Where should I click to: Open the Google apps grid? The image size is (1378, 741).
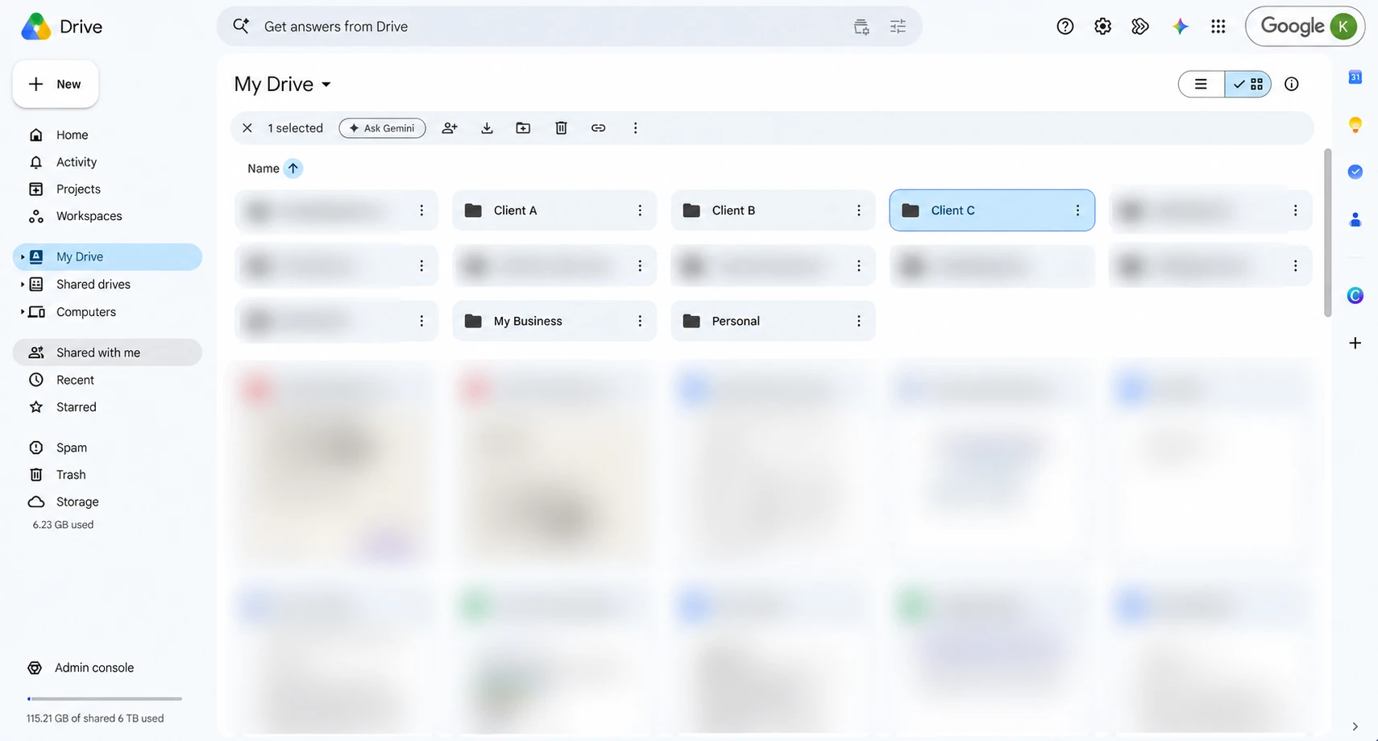point(1218,27)
